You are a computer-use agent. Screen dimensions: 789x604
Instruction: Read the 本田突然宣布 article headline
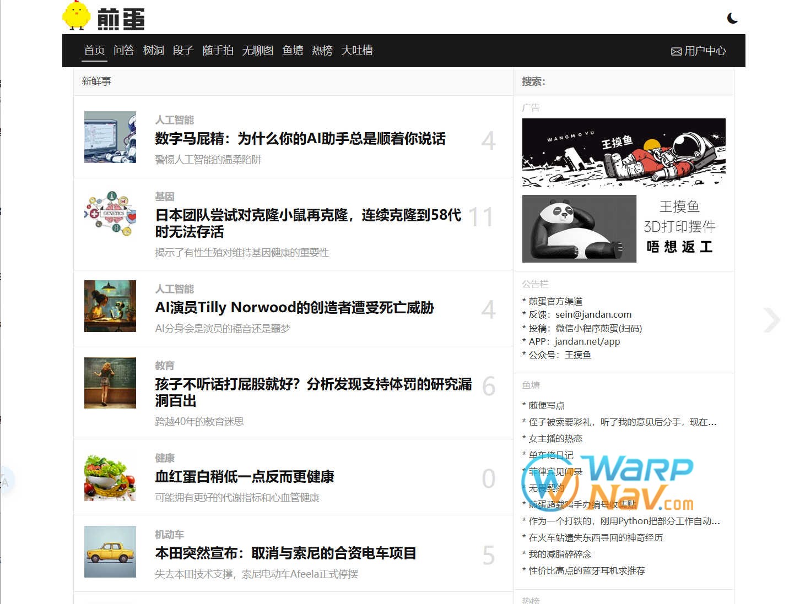(x=285, y=553)
